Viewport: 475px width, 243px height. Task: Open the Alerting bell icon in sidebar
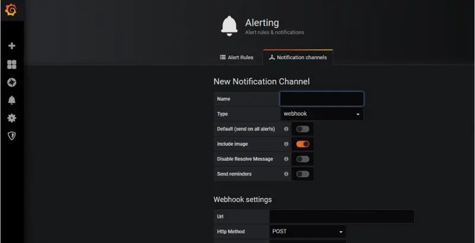11,100
